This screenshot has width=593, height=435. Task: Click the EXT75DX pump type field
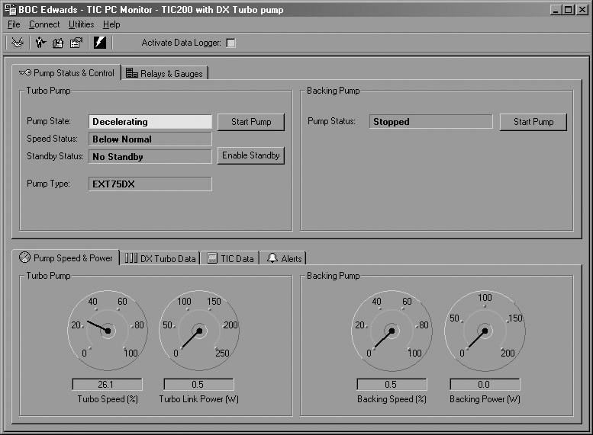point(150,184)
